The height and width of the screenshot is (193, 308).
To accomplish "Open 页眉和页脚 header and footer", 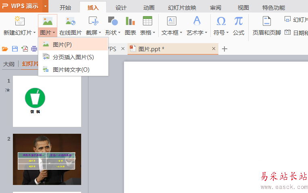I will pyautogui.click(x=266, y=26).
